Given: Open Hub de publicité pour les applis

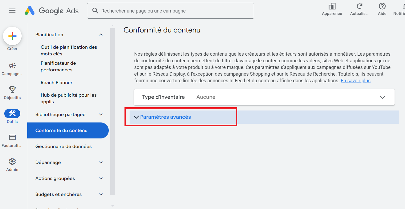Looking at the screenshot, I should 69,98.
